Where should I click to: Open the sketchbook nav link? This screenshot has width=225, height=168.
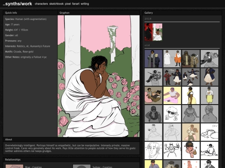(56, 4)
